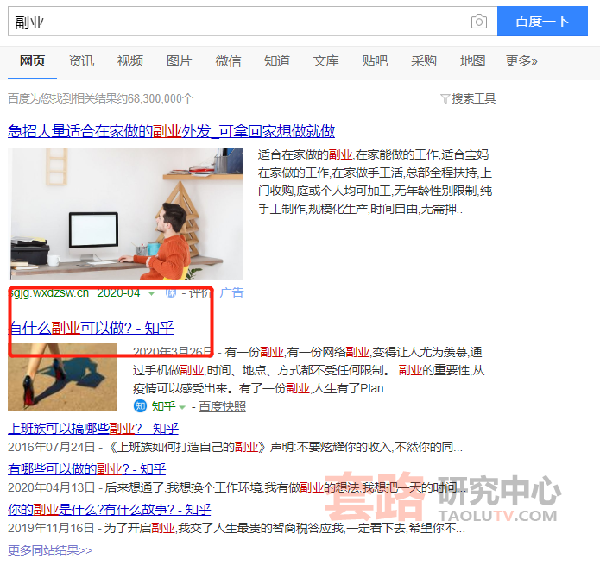600x565 pixels.
Task: Click the ad thumbnail of man at desk
Action: (125, 214)
